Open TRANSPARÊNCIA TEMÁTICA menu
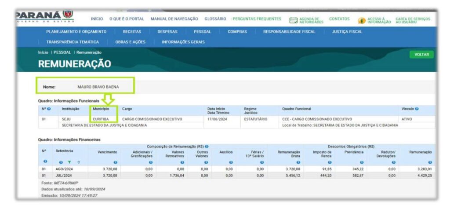This screenshot has height=209, width=450. (x=73, y=42)
